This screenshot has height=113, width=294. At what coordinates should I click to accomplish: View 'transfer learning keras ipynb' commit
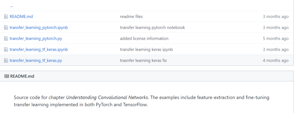[x=146, y=50]
